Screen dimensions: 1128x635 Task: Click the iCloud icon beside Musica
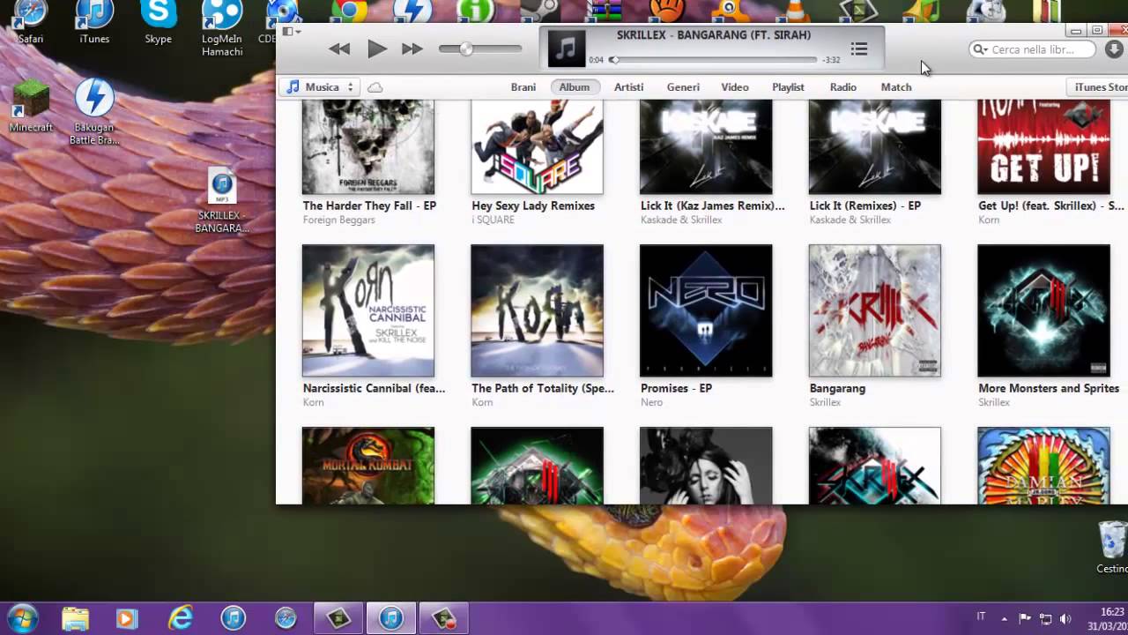[x=375, y=87]
